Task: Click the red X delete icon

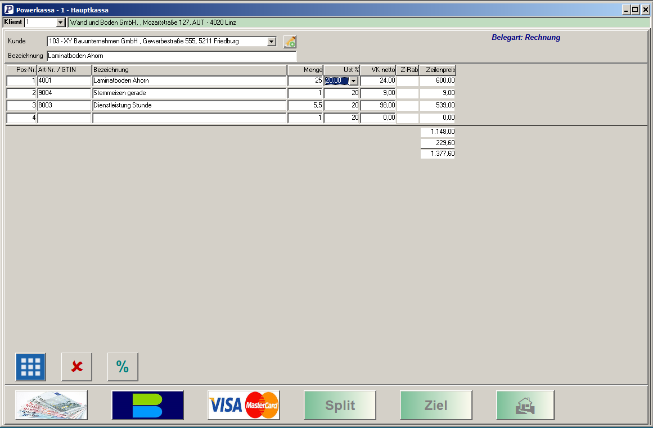Action: pyautogui.click(x=76, y=367)
